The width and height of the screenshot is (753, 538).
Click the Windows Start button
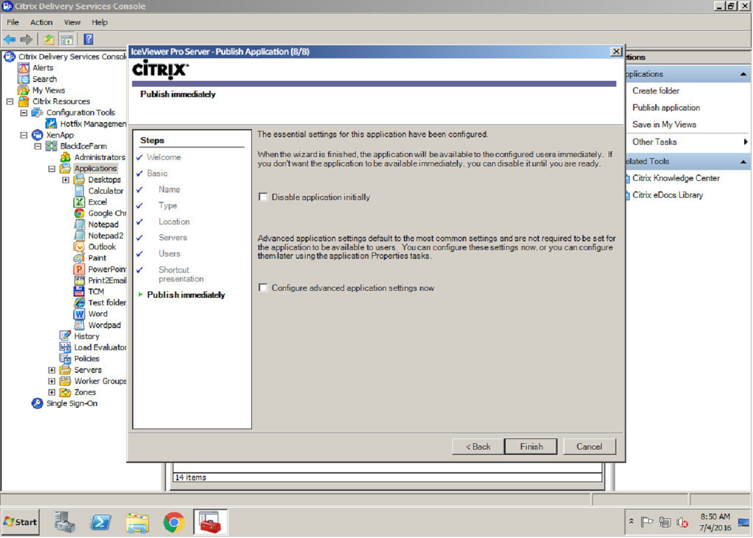[x=20, y=522]
